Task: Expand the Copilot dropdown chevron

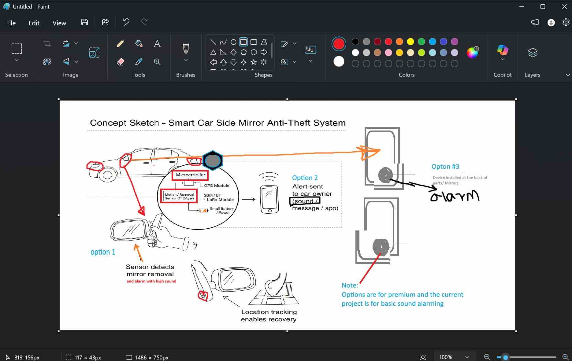Action: [x=503, y=59]
